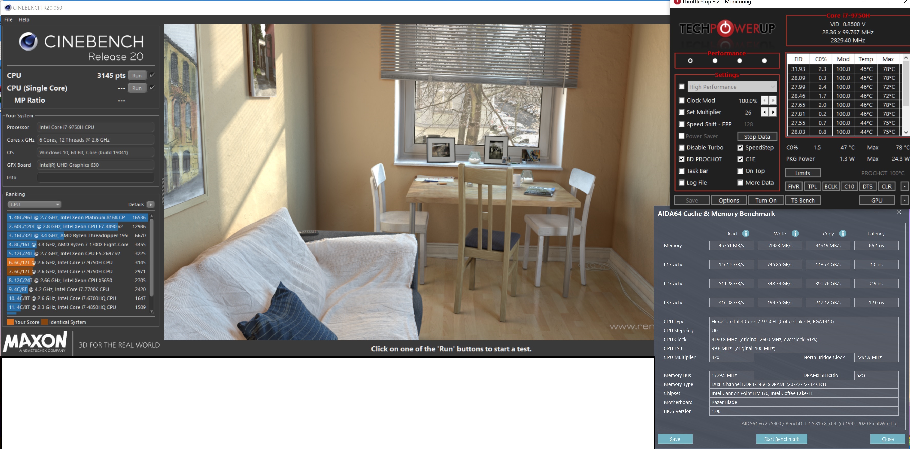Image resolution: width=910 pixels, height=449 pixels.
Task: Click the Memory Read value 46351 MB/s
Action: click(x=731, y=245)
